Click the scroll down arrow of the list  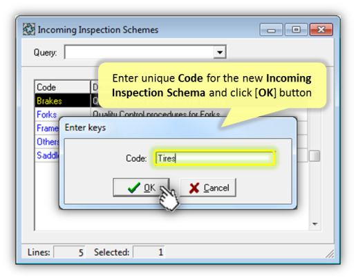pos(315,223)
